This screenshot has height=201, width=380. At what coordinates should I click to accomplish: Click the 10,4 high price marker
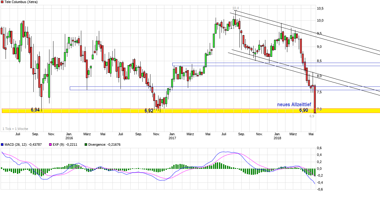236,8
